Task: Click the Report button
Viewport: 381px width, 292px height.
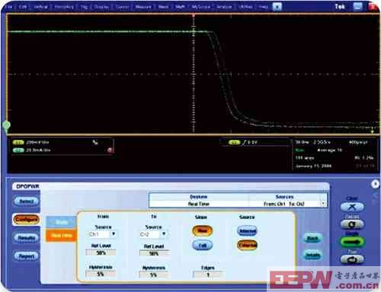Action: click(x=27, y=256)
